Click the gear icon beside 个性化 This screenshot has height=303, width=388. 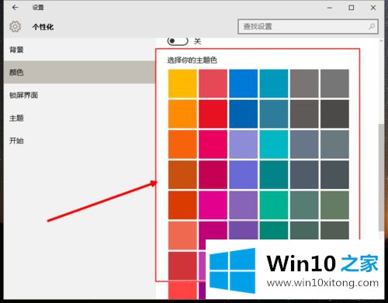(16, 26)
